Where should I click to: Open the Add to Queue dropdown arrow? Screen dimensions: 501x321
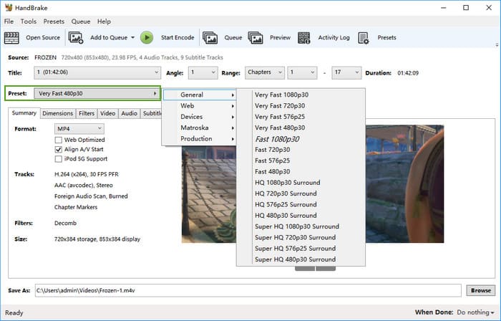coord(132,38)
